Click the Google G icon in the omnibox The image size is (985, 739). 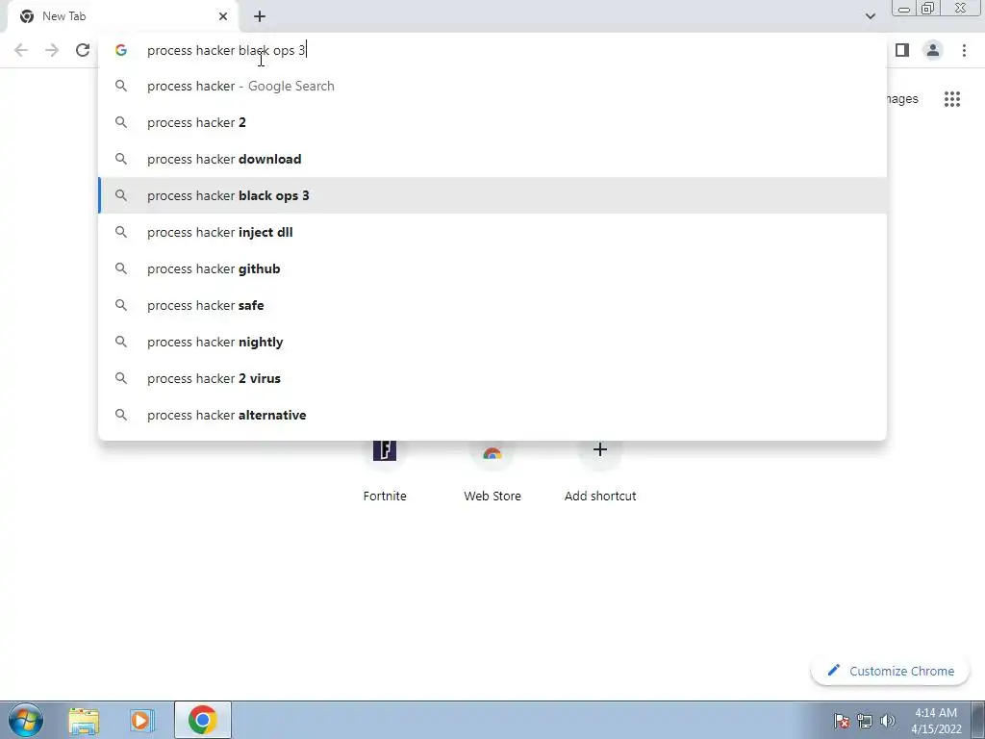[121, 50]
